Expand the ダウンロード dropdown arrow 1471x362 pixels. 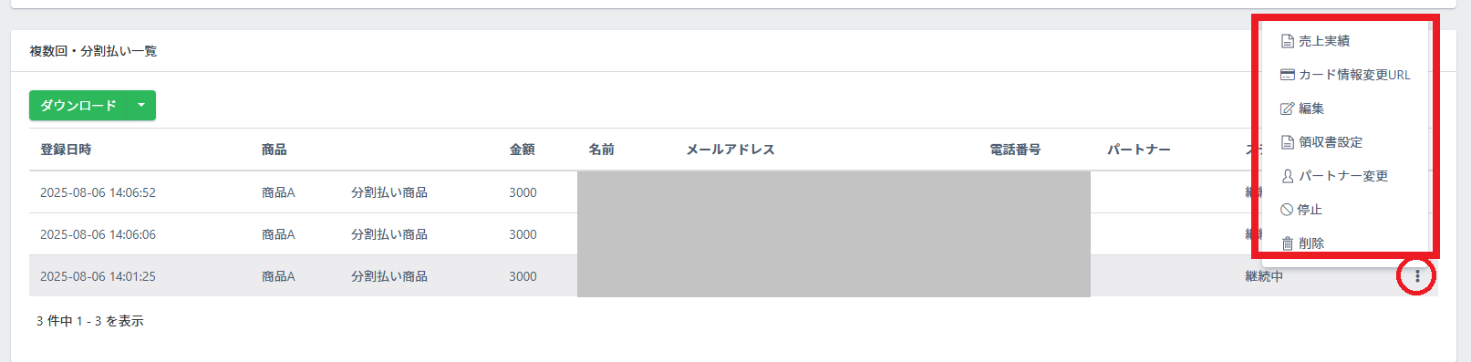pyautogui.click(x=141, y=106)
